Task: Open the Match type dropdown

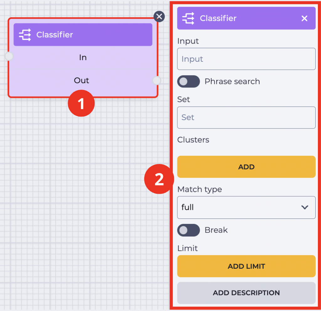Action: pos(246,208)
